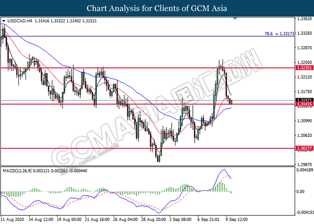The height and width of the screenshot is (224, 314).
Task: Select the 78.6 = 1.33173 Fibonacci label
Action: tap(279, 34)
